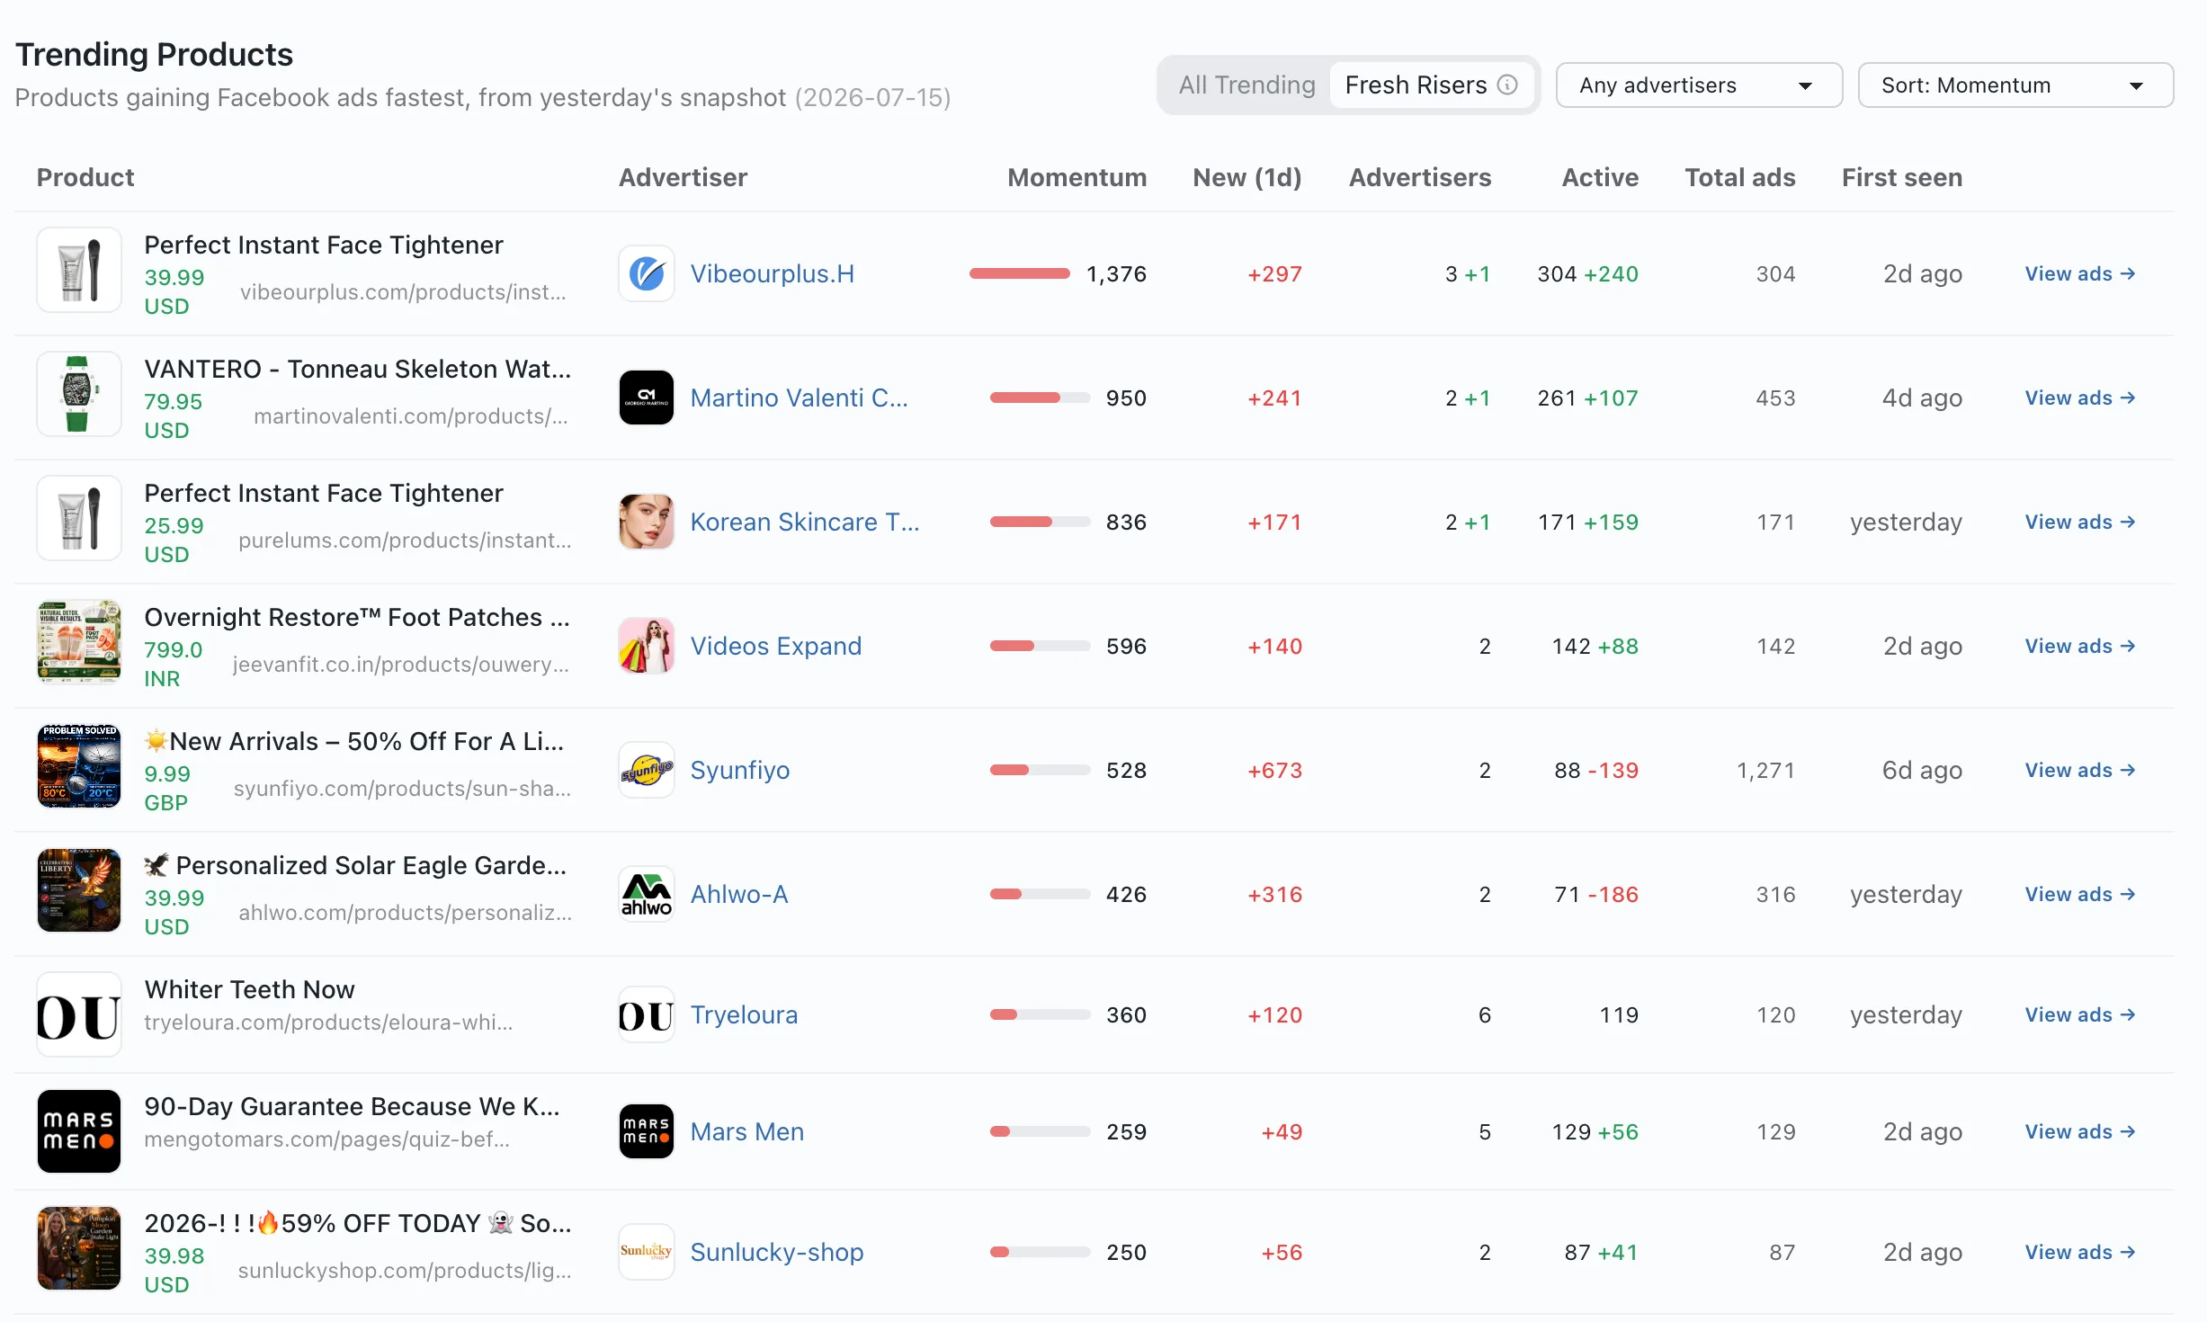Open the Korean Skincare T... advertiser link

tap(805, 522)
